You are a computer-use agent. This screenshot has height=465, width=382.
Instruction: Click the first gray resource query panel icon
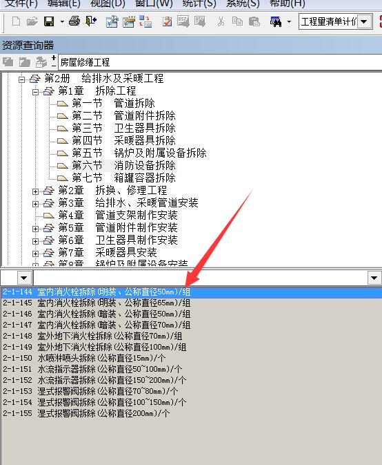pyautogui.click(x=8, y=62)
